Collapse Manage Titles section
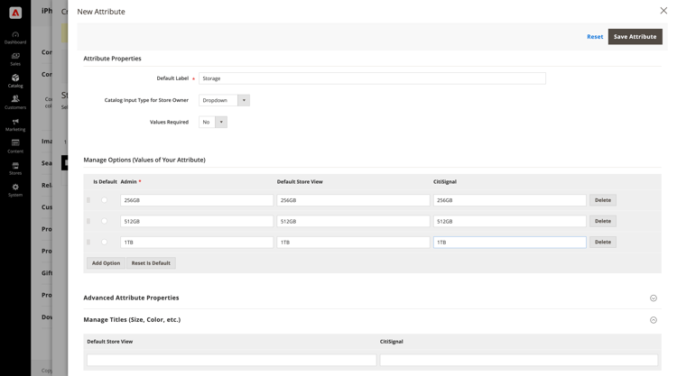 point(653,319)
